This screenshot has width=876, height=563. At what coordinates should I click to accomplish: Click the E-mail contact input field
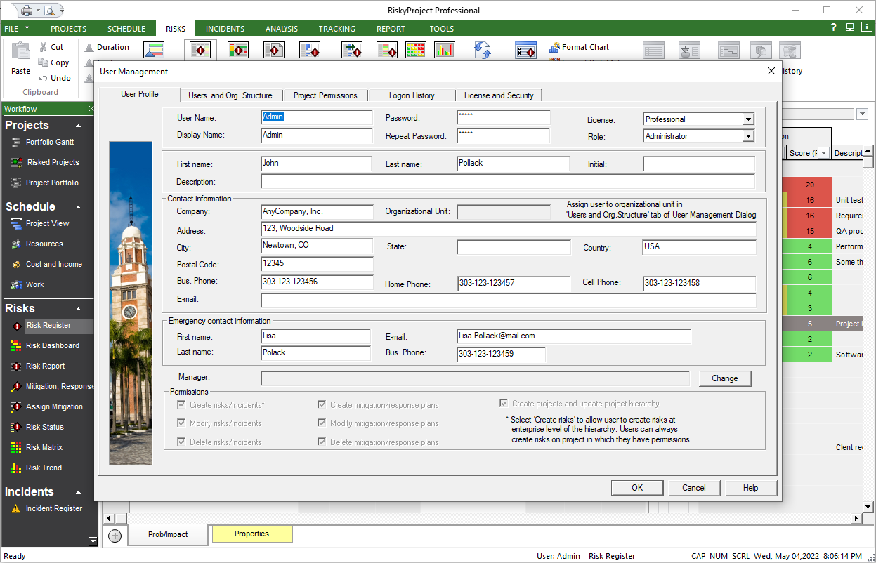click(x=508, y=300)
